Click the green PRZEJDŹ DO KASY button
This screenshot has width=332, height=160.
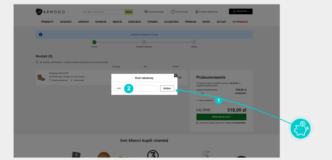221,117
